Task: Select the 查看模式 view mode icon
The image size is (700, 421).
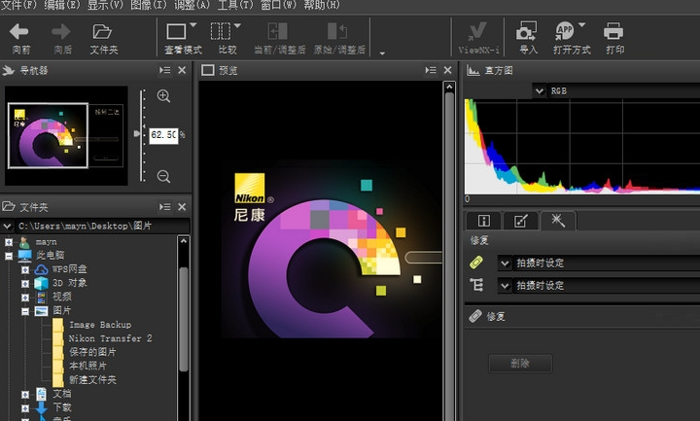Action: (x=176, y=32)
